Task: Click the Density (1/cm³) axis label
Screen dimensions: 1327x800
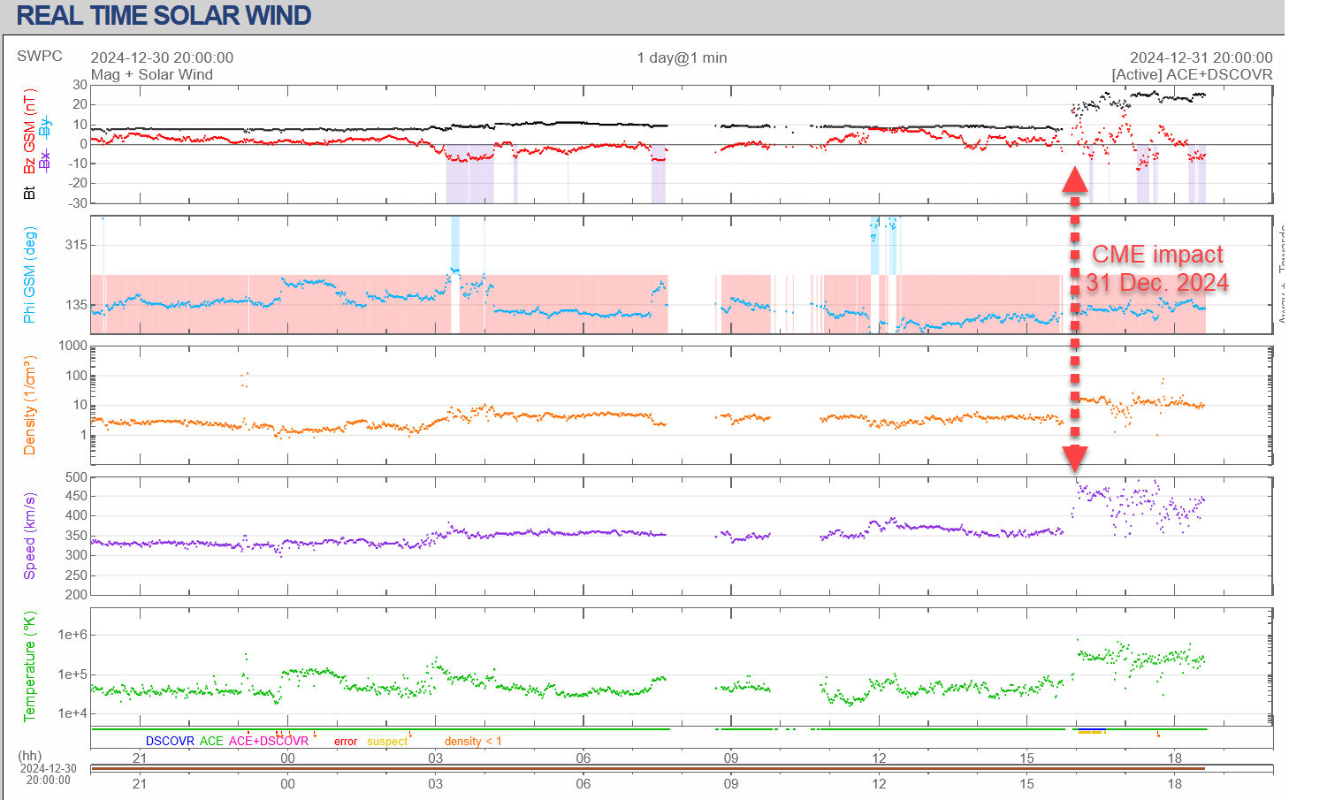Action: point(29,405)
